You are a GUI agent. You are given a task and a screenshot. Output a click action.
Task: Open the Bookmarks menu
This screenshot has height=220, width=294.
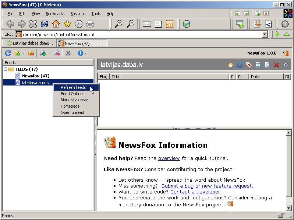pos(55,14)
